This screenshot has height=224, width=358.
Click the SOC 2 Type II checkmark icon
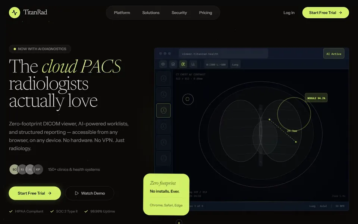pyautogui.click(x=52, y=211)
